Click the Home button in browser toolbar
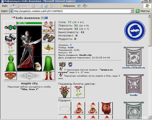 pyautogui.click(x=51, y=6)
